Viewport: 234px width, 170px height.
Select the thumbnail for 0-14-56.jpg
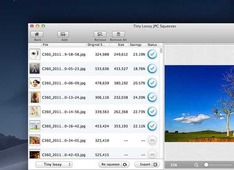[x=35, y=111]
